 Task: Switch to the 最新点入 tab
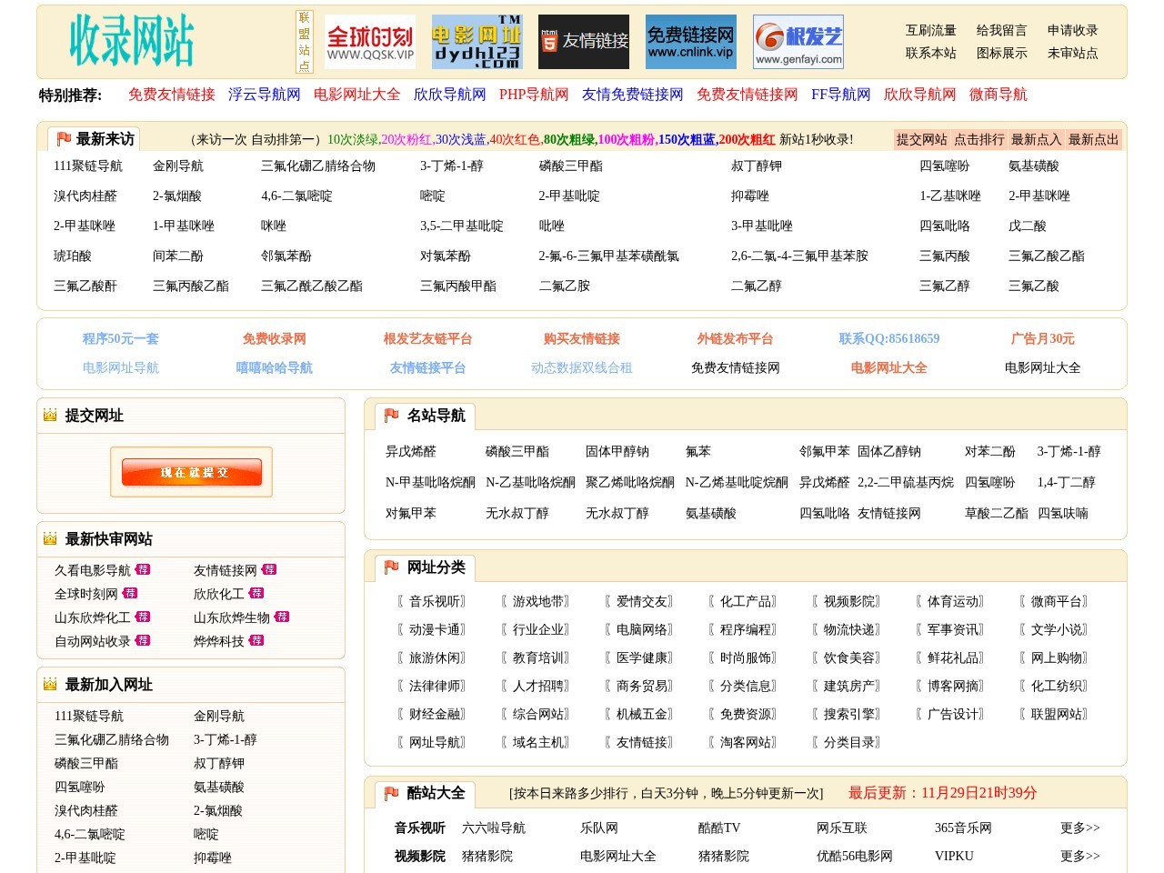coord(1036,139)
